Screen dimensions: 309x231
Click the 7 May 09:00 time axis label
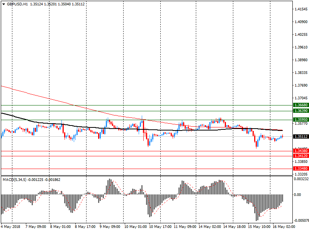(x=36, y=227)
